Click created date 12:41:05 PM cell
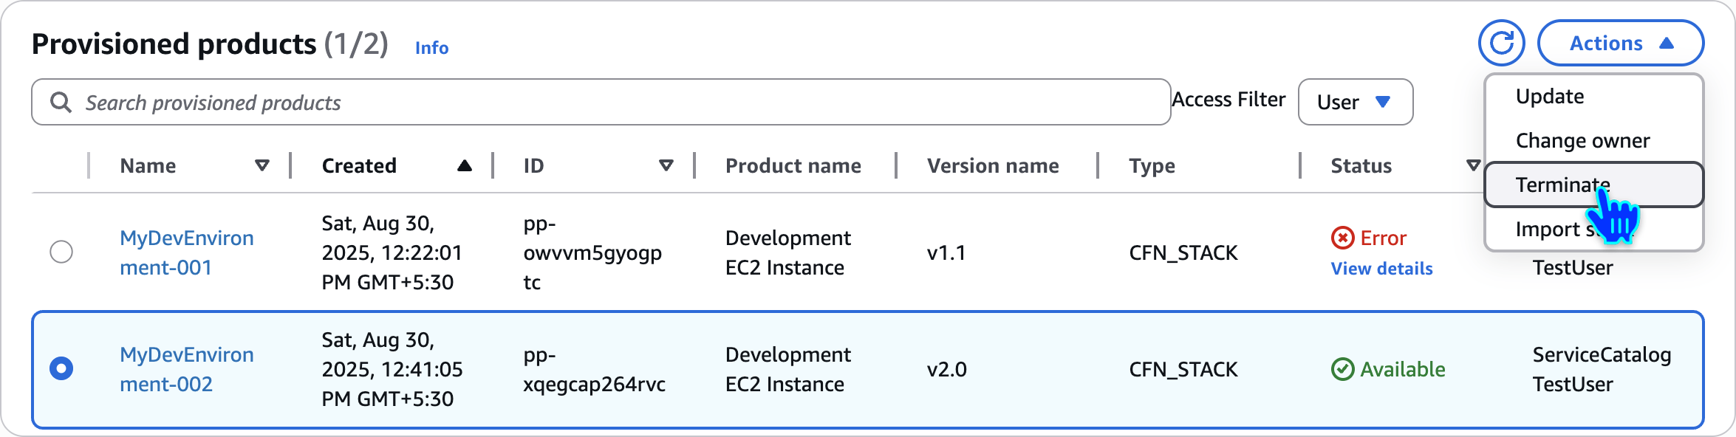1736x437 pixels. click(x=392, y=369)
